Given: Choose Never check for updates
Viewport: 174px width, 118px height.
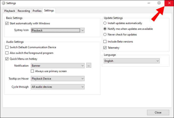Looking at the screenshot, I should pos(105,34).
